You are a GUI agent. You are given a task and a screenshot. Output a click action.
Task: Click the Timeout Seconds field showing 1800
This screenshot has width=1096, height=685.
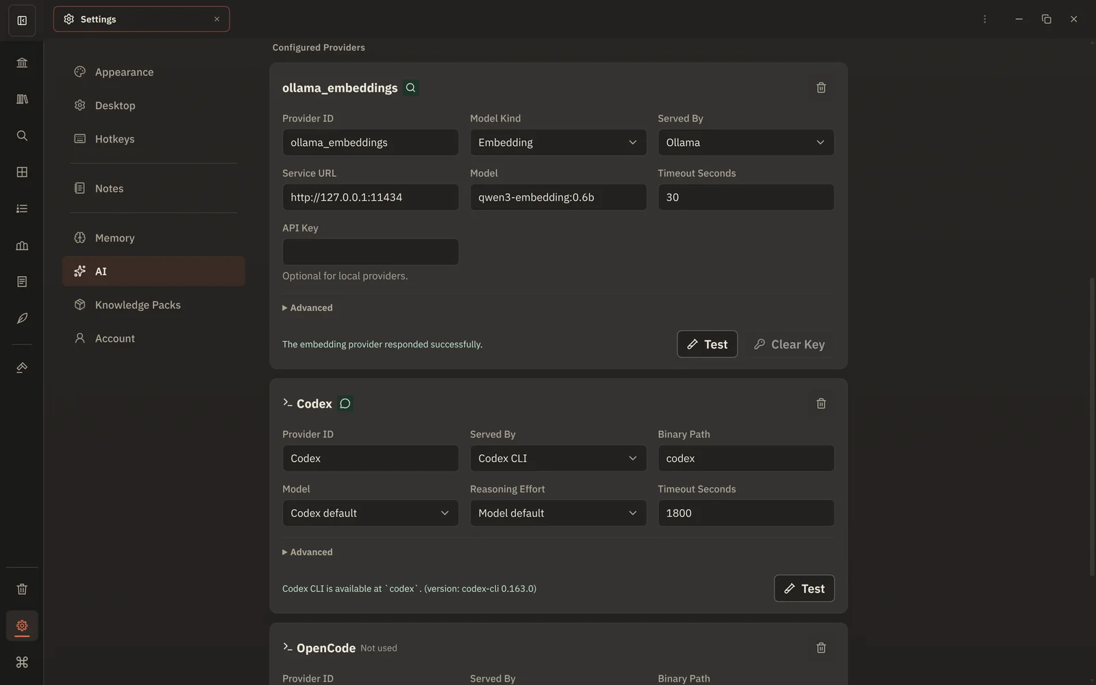coord(746,513)
